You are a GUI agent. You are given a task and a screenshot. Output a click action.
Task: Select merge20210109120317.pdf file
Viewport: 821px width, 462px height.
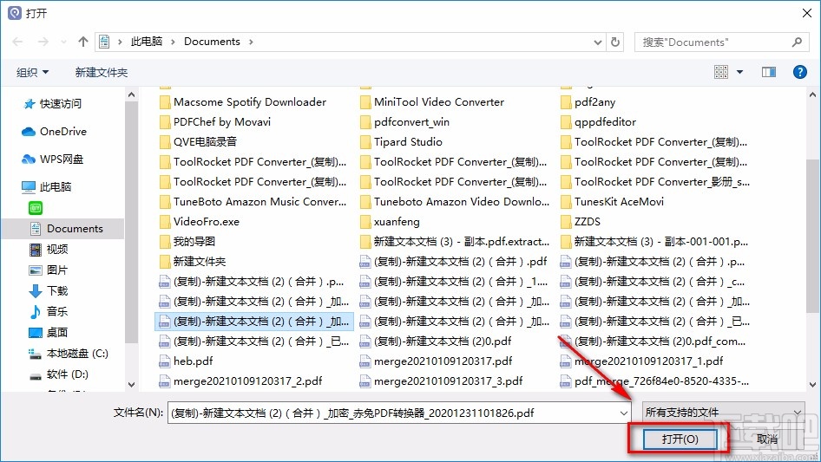tap(437, 361)
